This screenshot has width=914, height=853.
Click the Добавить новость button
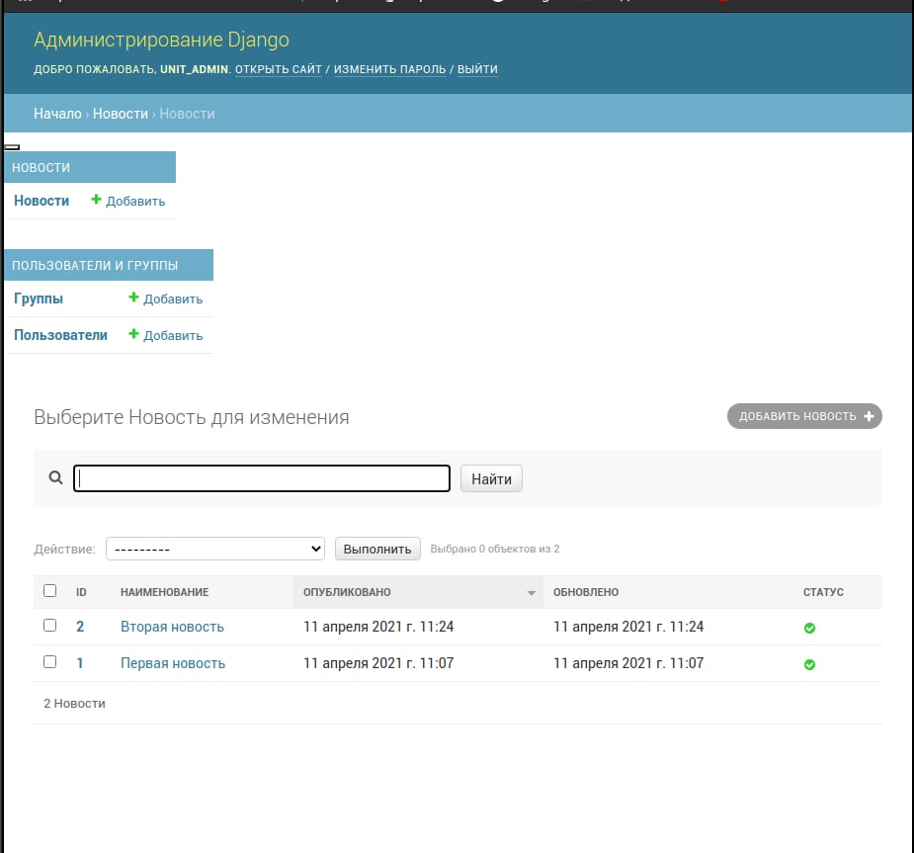coord(804,416)
